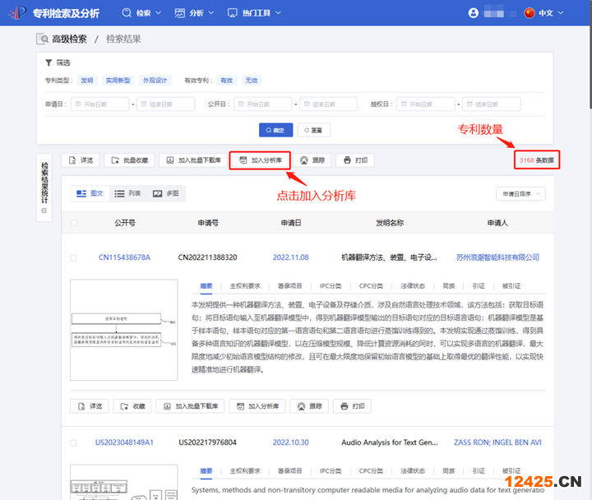This screenshot has height=500, width=592.
Task: Click the top toolbar 跟踪 track button
Action: [x=311, y=160]
